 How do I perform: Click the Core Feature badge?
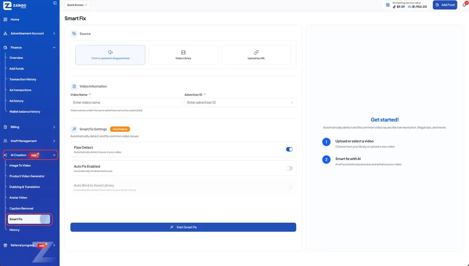120,129
